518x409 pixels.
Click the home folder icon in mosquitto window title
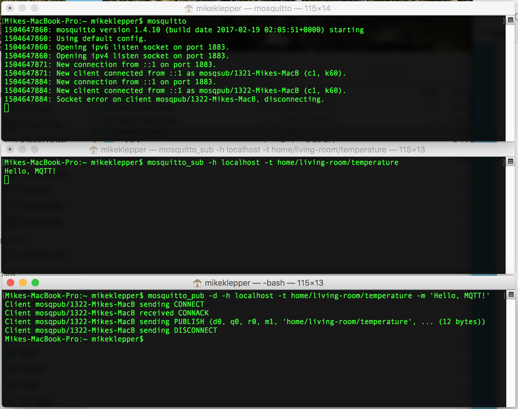click(188, 8)
